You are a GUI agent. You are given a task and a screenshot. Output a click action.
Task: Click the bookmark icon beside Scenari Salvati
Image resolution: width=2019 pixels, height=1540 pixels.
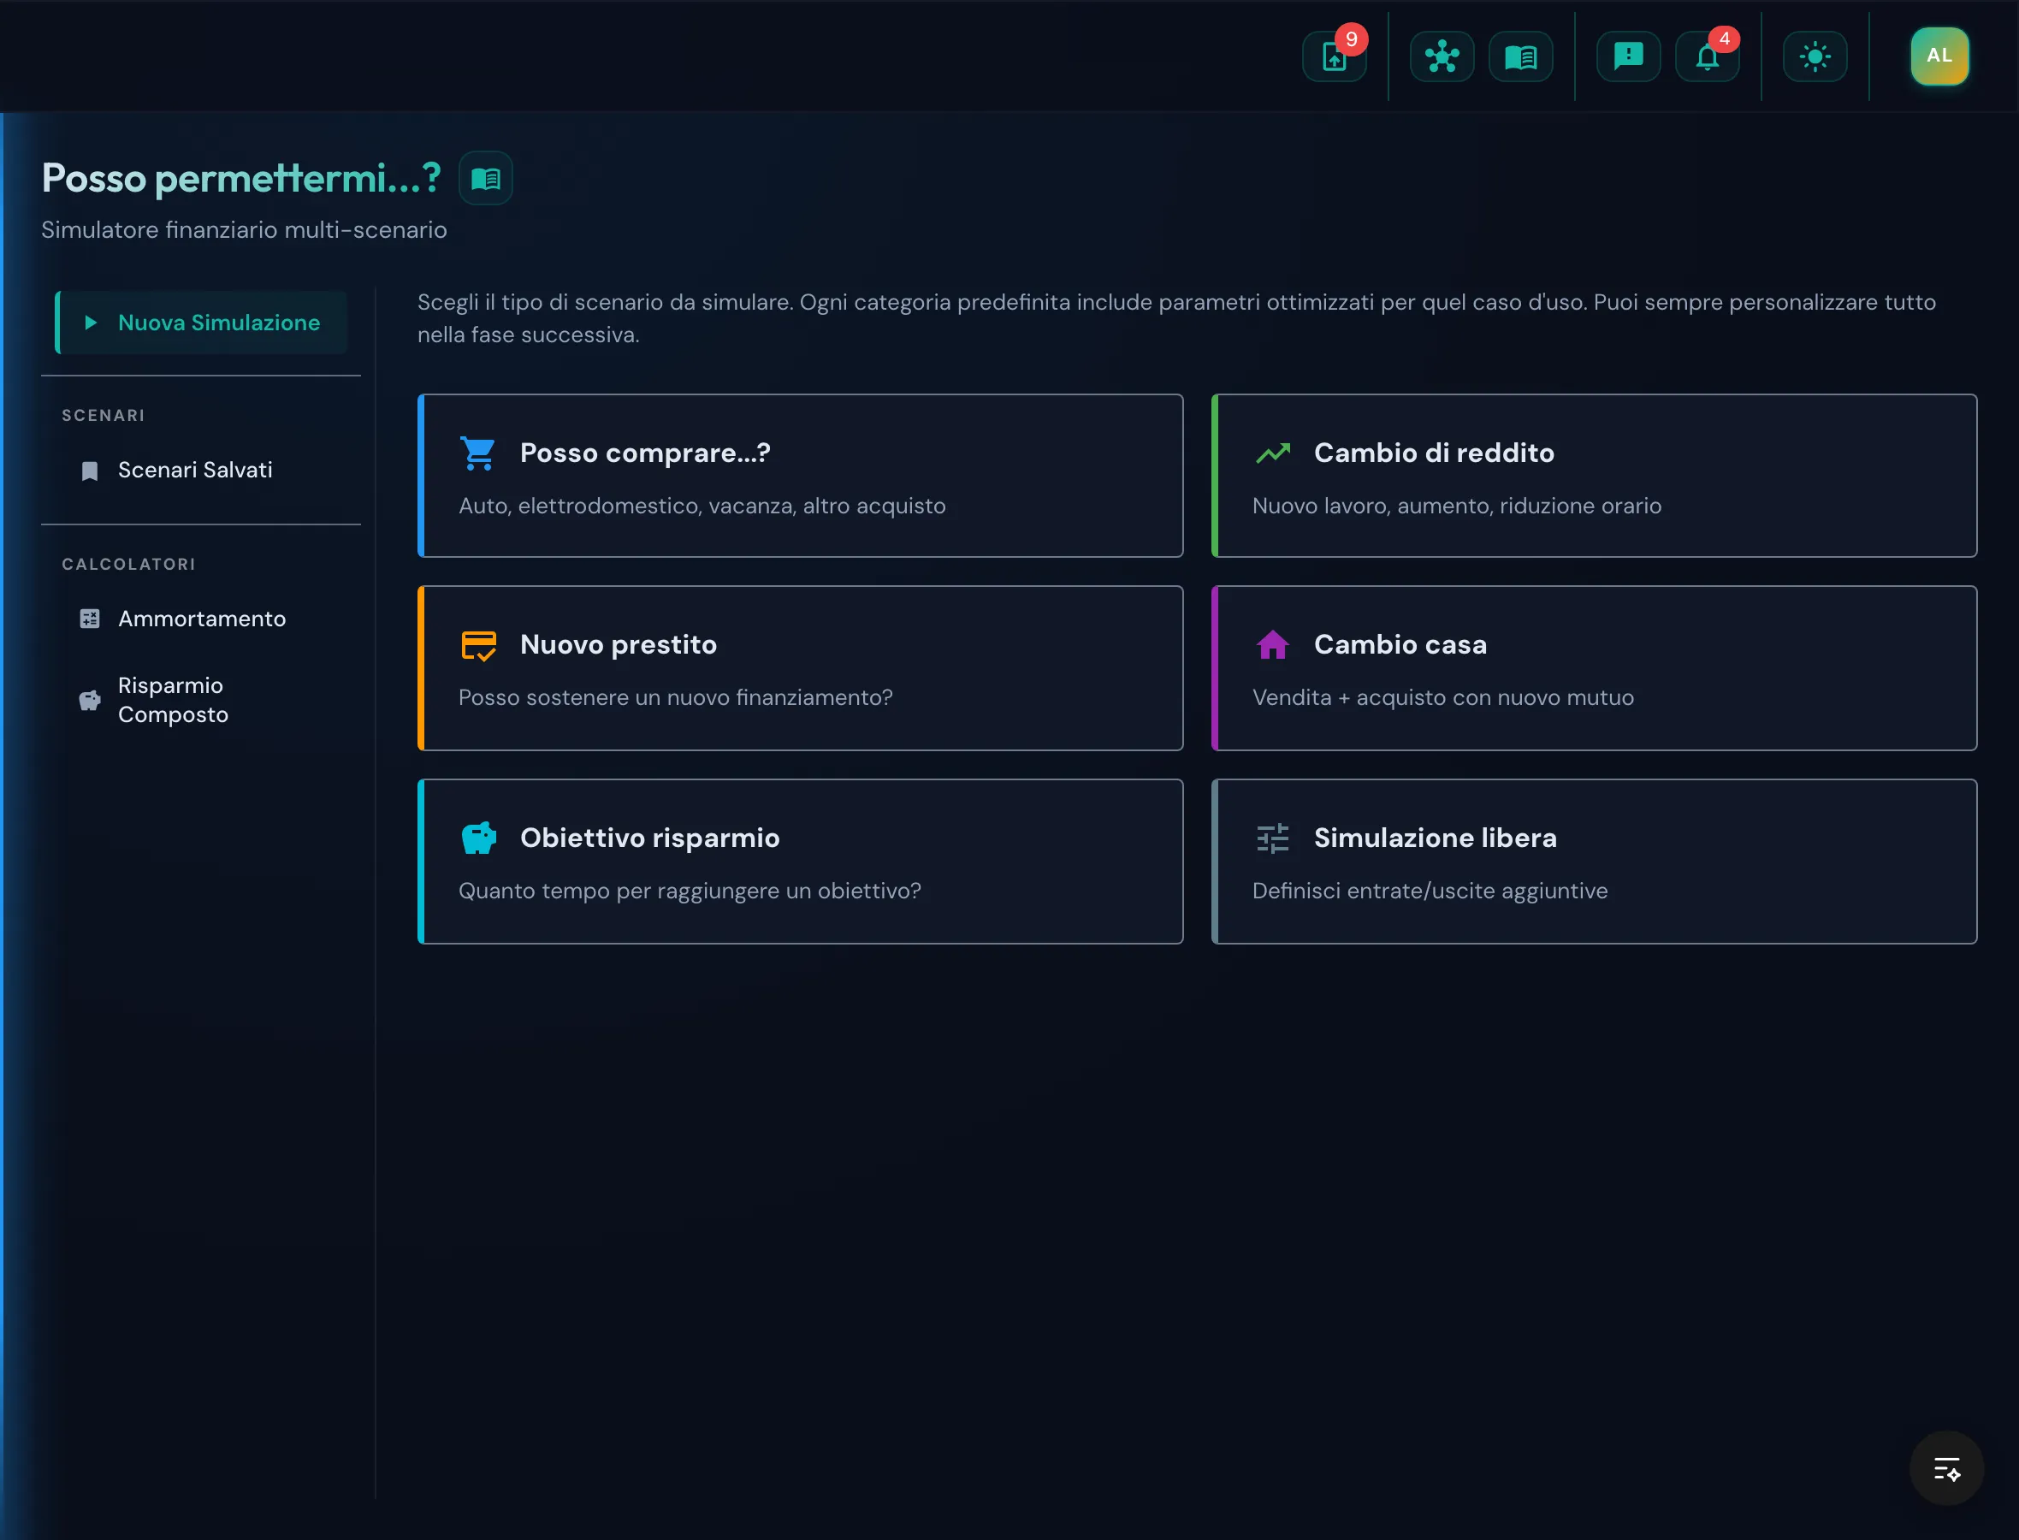[x=90, y=471]
